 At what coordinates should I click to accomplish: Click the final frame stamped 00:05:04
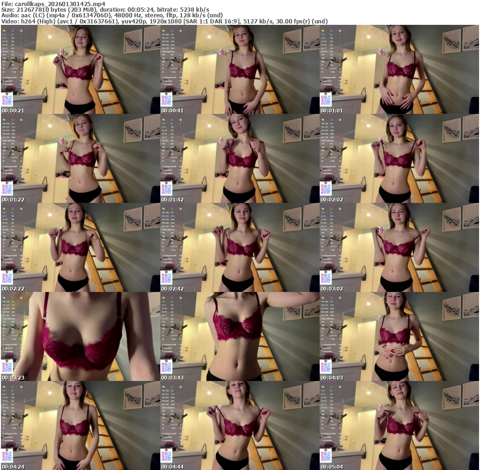399,425
